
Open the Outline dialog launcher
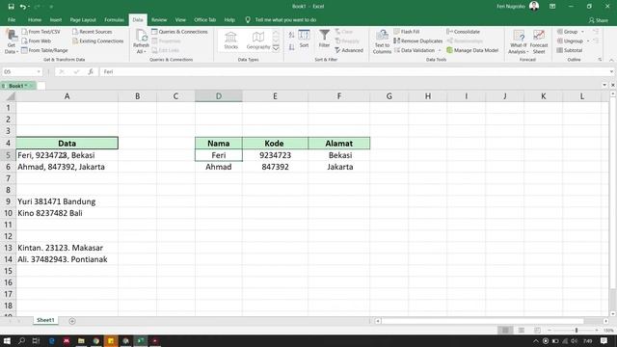[x=600, y=60]
